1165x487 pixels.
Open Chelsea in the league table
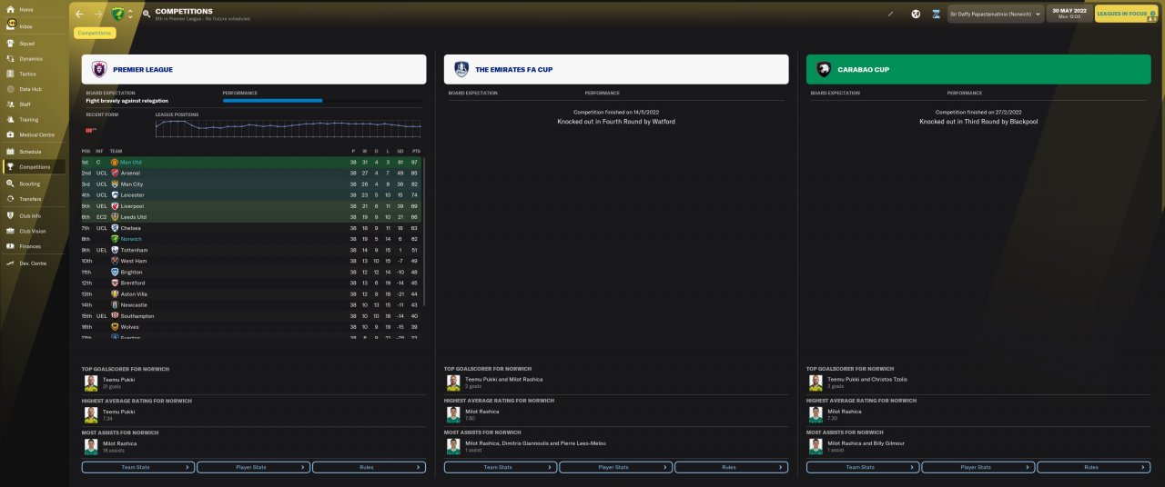click(x=131, y=228)
